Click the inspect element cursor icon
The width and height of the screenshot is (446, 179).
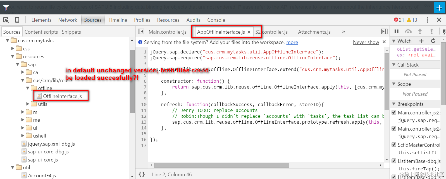(x=6, y=20)
